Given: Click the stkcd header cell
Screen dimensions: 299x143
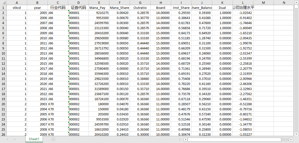Looking at the screenshot, I should pos(17,8).
